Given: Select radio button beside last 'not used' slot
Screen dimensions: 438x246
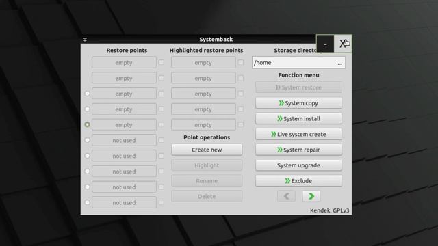Looking at the screenshot, I should coord(87,202).
